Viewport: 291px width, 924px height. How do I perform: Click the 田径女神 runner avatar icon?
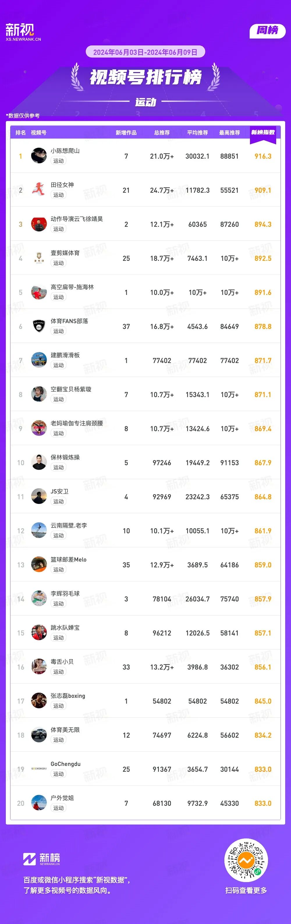coord(39,190)
